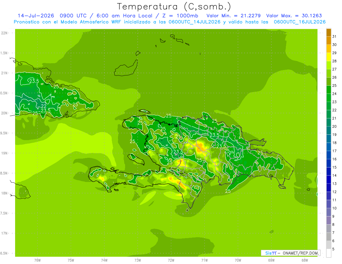This screenshot has width=342, height=264.
Task: Click the title 'Temperatura (C,somb.)'
Action: 174,7
